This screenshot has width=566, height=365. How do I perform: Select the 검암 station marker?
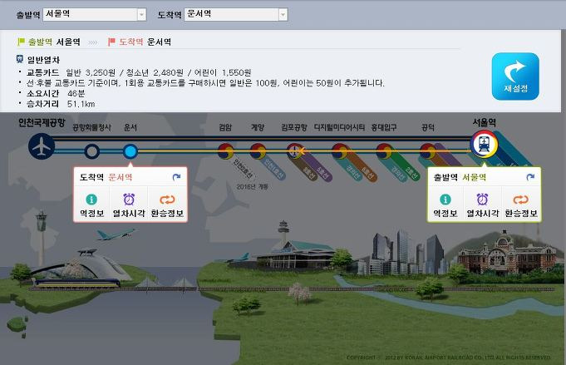point(225,151)
